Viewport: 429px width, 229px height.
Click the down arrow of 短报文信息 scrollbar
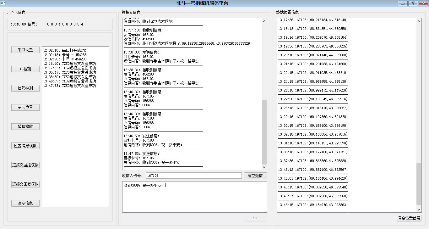pos(264,167)
